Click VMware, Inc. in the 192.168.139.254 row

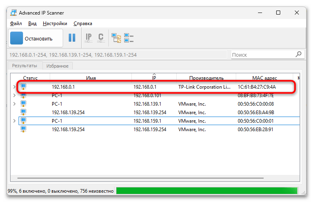pyautogui.click(x=192, y=113)
